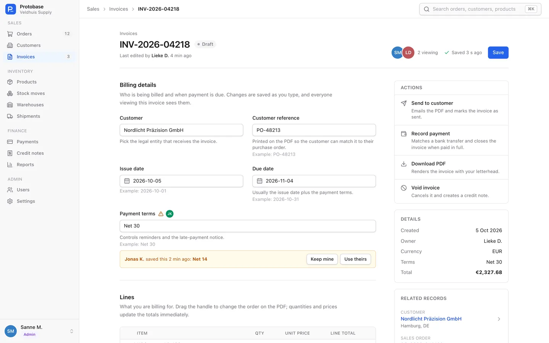Click the Warehouses icon
Viewport: 549px width, 343px height.
click(10, 105)
